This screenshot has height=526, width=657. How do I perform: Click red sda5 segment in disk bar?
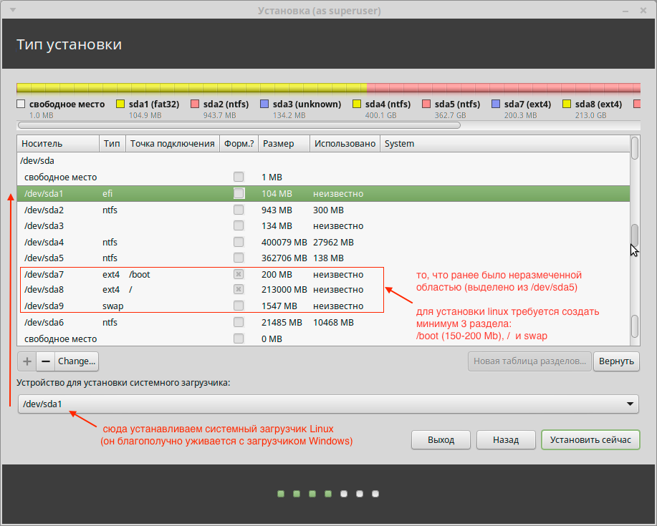(504, 88)
